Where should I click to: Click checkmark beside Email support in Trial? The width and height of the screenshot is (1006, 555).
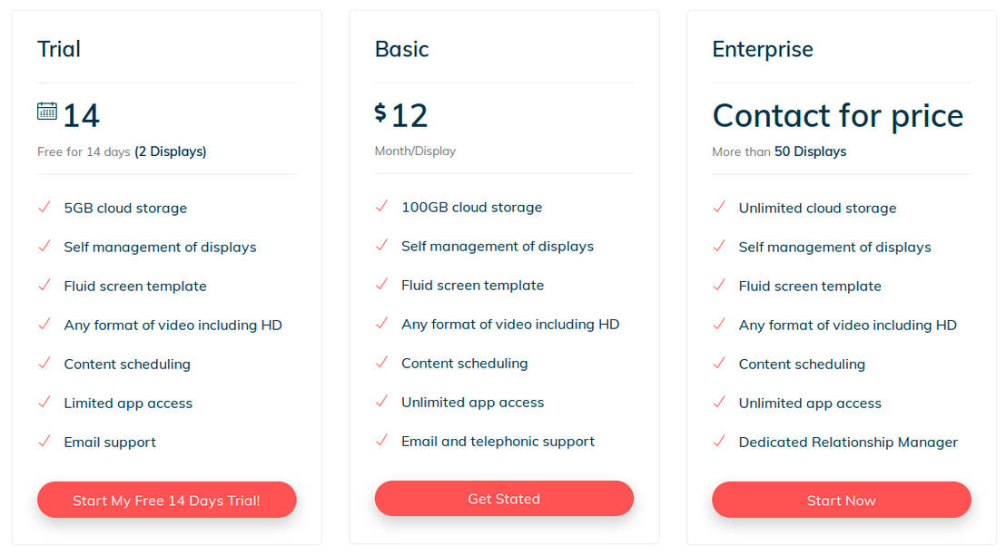click(44, 442)
